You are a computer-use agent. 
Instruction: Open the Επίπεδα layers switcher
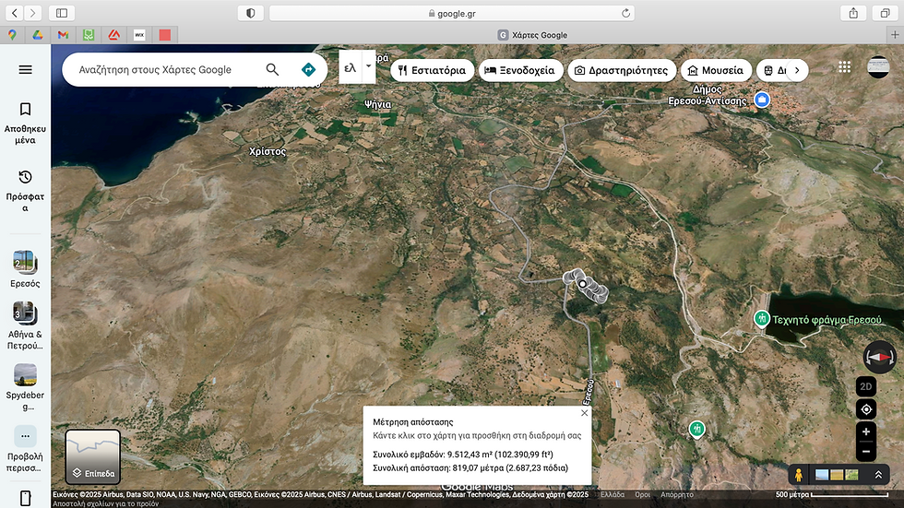pos(93,456)
